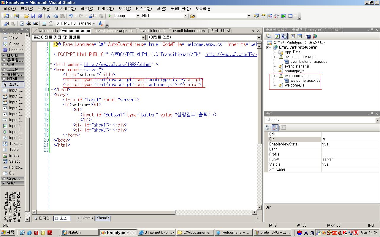
Task: Toggle Nest Related Files in Solution Explorer
Action: (x=284, y=36)
